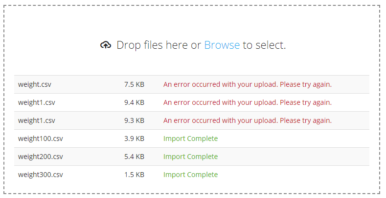The height and width of the screenshot is (198, 386).
Task: Click the 3.9 KB file size
Action: coord(134,139)
